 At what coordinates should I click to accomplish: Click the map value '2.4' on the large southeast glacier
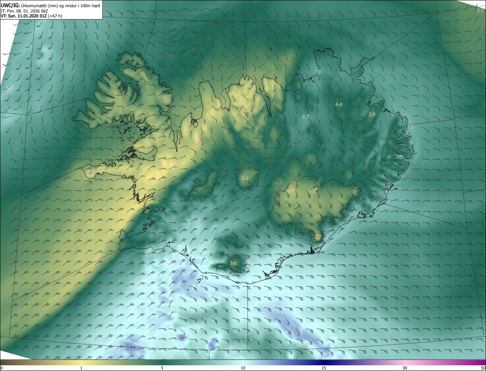pos(291,190)
